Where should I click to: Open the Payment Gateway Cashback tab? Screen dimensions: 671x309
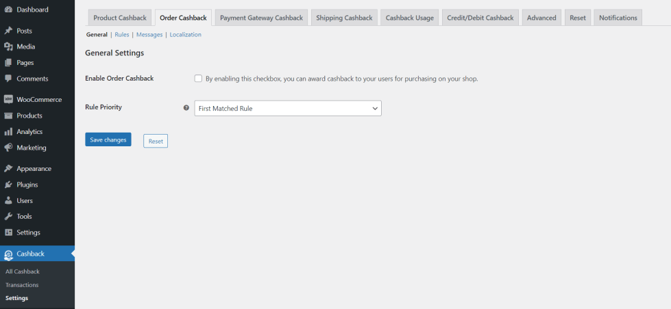[261, 18]
